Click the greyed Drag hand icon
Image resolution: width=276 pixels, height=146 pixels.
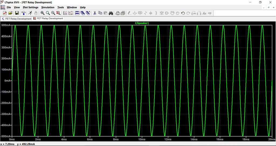(177, 13)
